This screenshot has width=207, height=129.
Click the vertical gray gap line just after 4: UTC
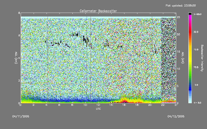(x=48, y=60)
